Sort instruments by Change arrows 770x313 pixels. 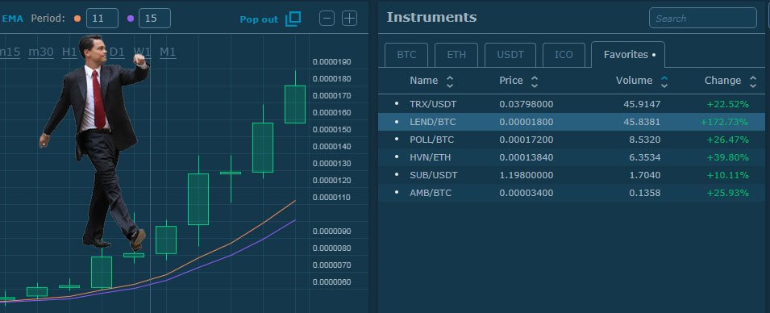click(753, 81)
